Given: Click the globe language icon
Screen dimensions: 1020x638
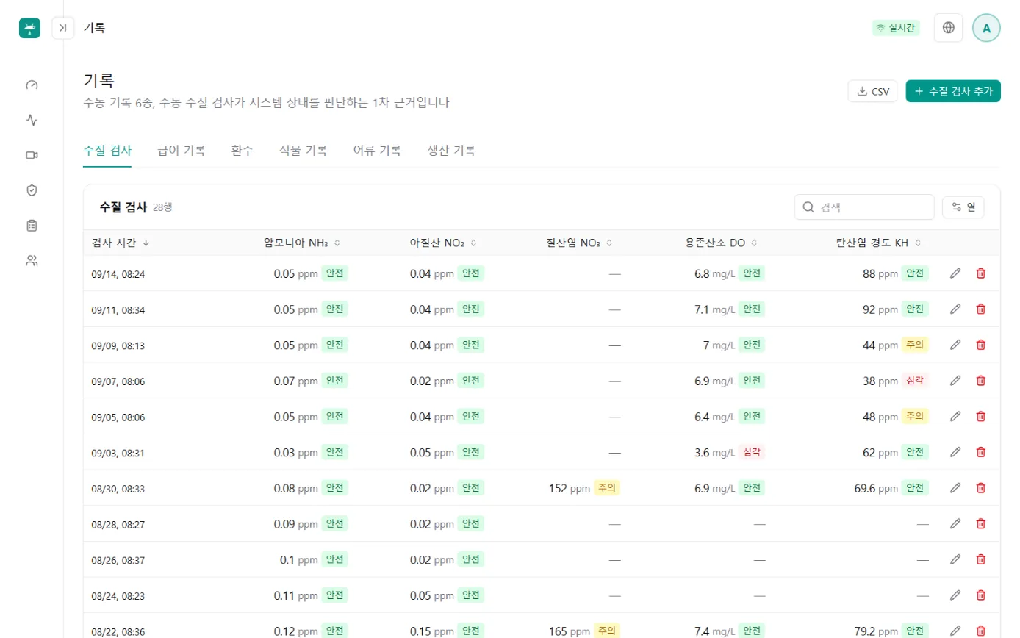Looking at the screenshot, I should click(x=949, y=28).
